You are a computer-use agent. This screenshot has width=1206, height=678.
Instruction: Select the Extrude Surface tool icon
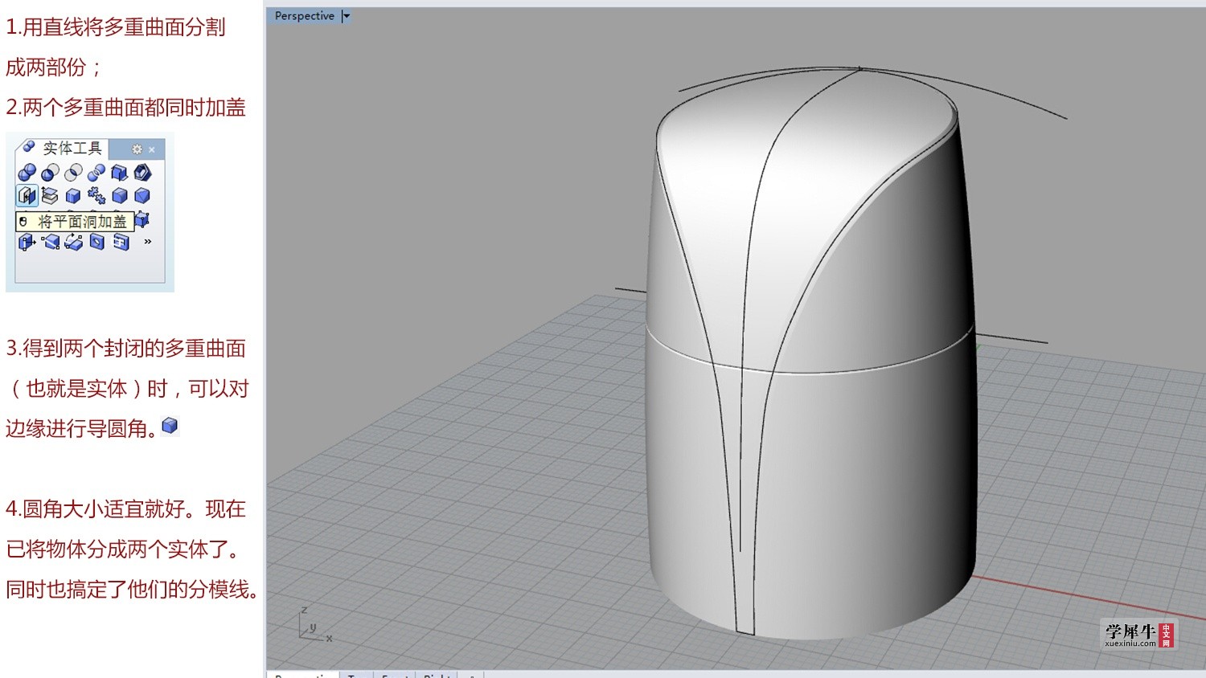pos(50,195)
